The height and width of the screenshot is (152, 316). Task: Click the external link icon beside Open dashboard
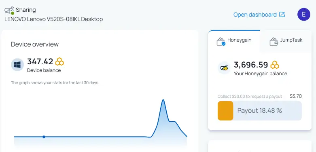(x=282, y=15)
